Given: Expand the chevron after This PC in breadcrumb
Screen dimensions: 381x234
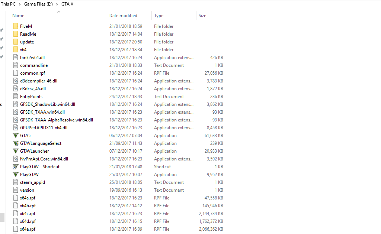Looking at the screenshot, I should pos(20,4).
